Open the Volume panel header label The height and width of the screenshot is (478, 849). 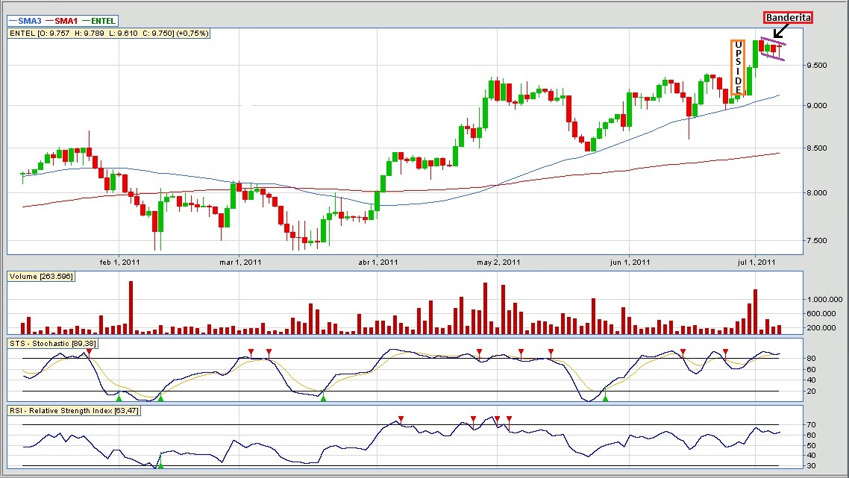(40, 277)
